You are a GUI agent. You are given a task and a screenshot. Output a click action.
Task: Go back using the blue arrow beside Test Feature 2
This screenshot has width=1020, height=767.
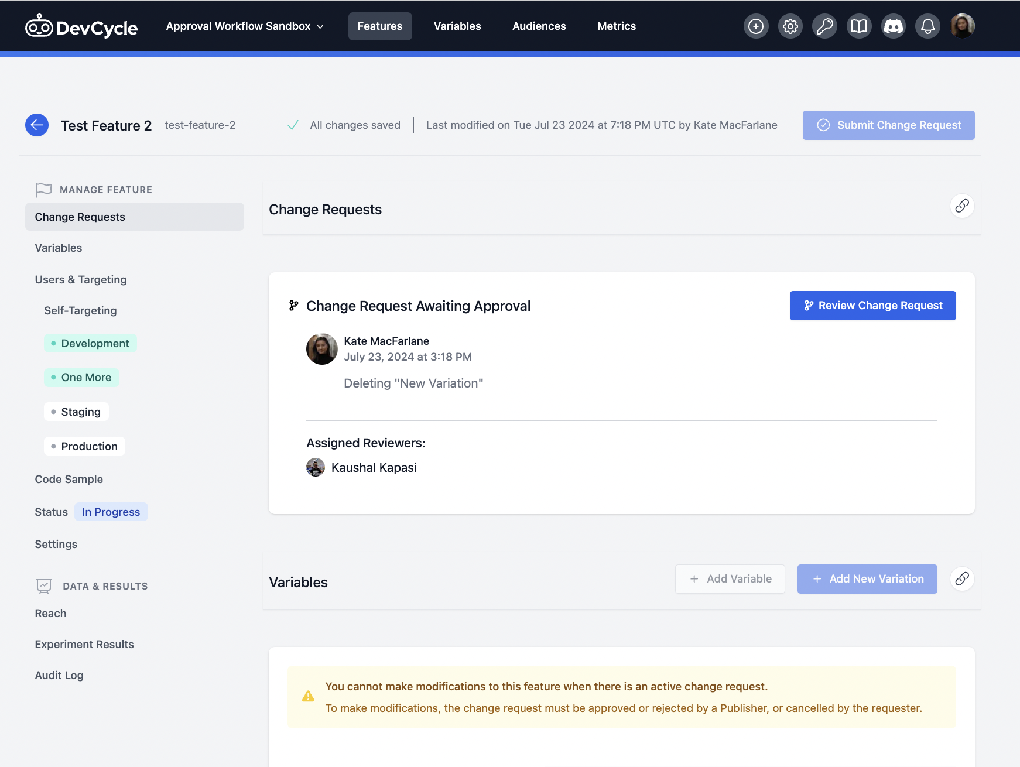36,125
